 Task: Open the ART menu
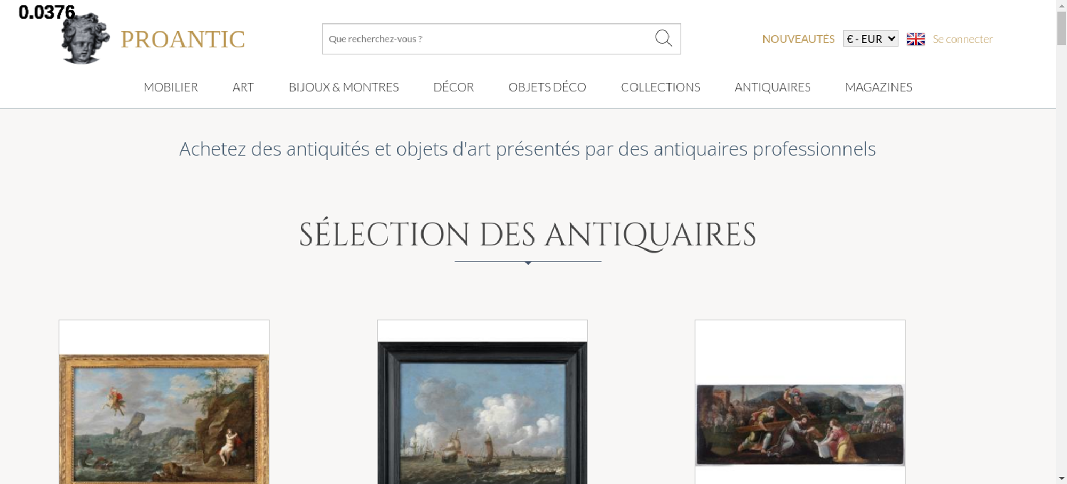[243, 87]
